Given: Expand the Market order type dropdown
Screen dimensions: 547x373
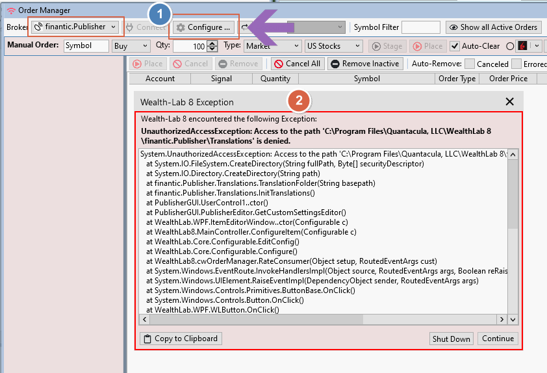Looking at the screenshot, I should click(x=273, y=46).
